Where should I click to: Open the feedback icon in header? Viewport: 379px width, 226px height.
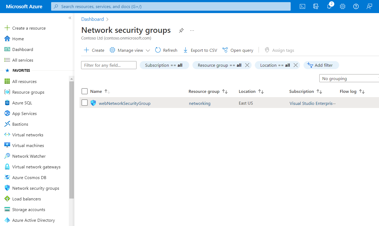pos(369,6)
